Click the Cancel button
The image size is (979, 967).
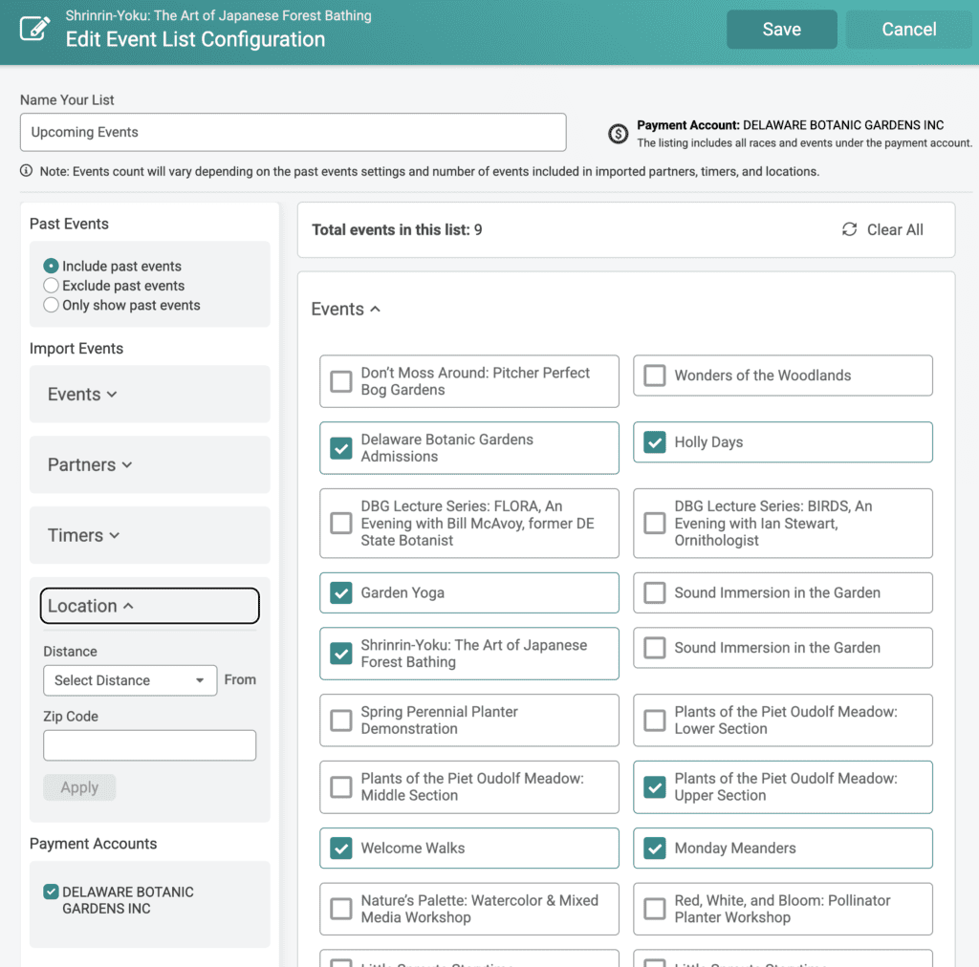coord(909,30)
